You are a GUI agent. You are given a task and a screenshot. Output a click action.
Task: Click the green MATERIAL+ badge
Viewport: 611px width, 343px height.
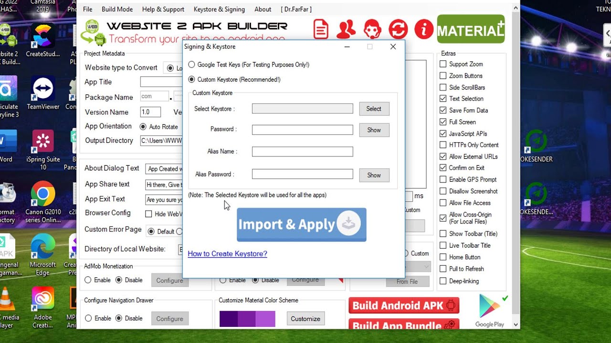[x=471, y=29]
